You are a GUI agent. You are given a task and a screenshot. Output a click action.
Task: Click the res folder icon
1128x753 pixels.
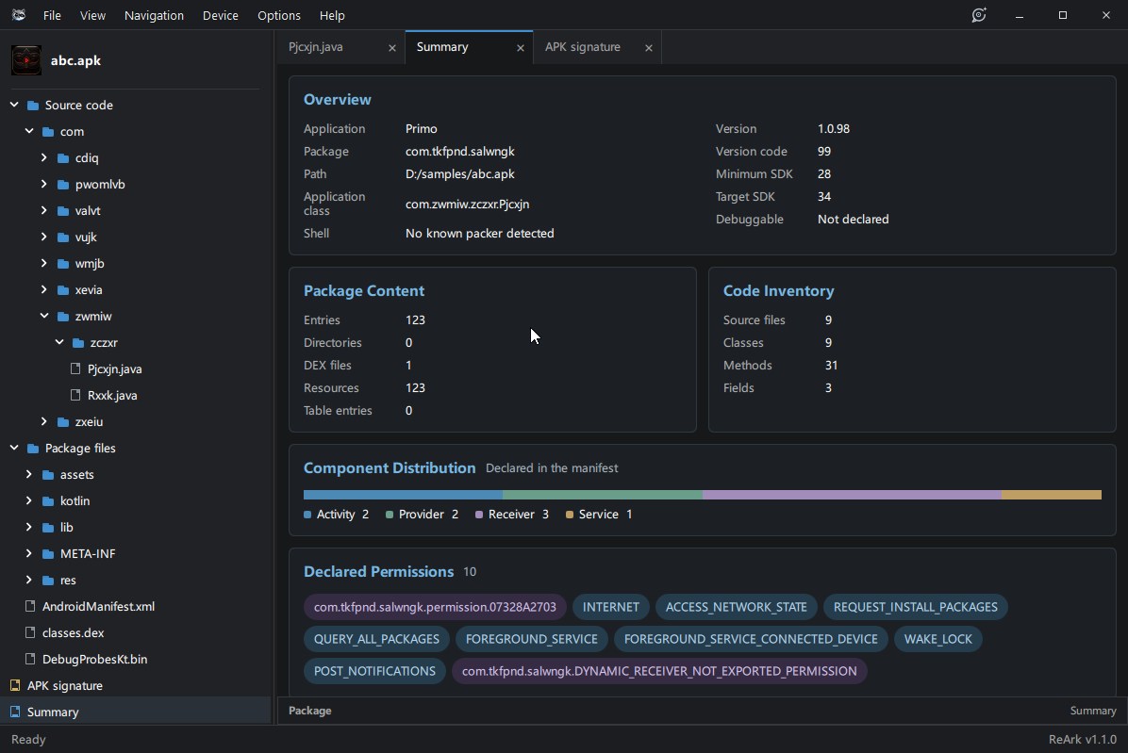pos(48,581)
